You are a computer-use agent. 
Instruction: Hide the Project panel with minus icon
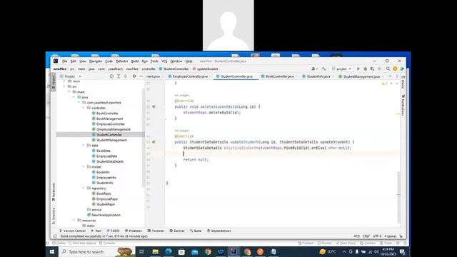click(x=141, y=76)
